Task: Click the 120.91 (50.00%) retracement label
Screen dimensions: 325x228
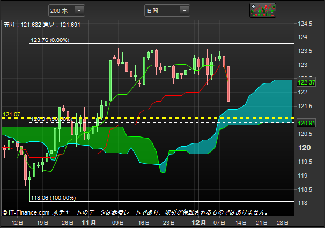Action: [x=51, y=119]
